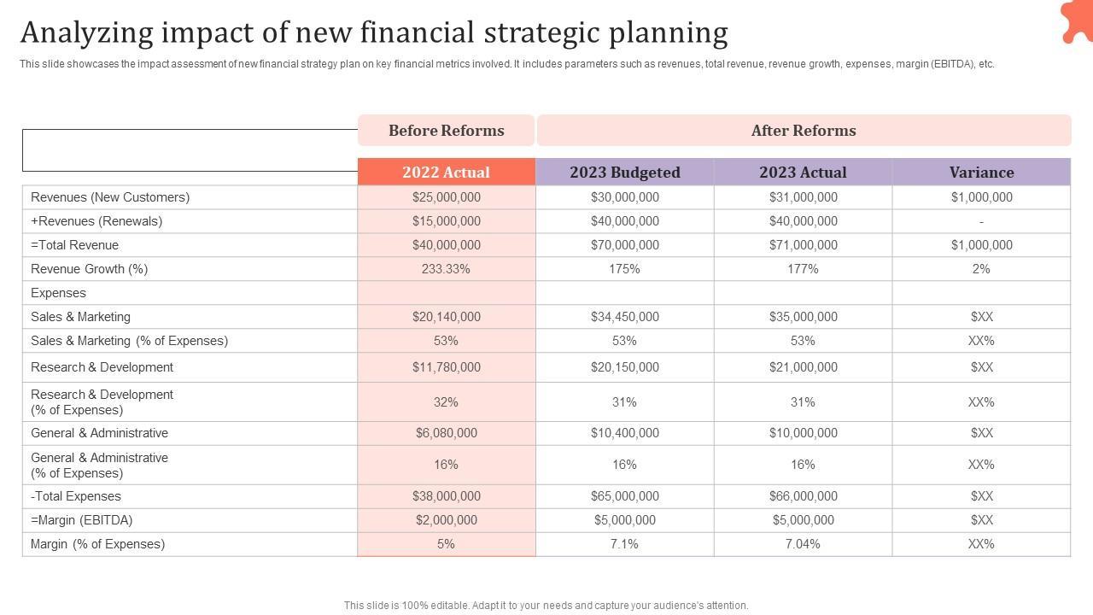Click the editable slide footer note
The width and height of the screenshot is (1093, 615).
tap(546, 606)
